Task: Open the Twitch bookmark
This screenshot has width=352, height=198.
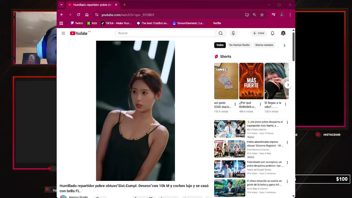Action: [77, 23]
